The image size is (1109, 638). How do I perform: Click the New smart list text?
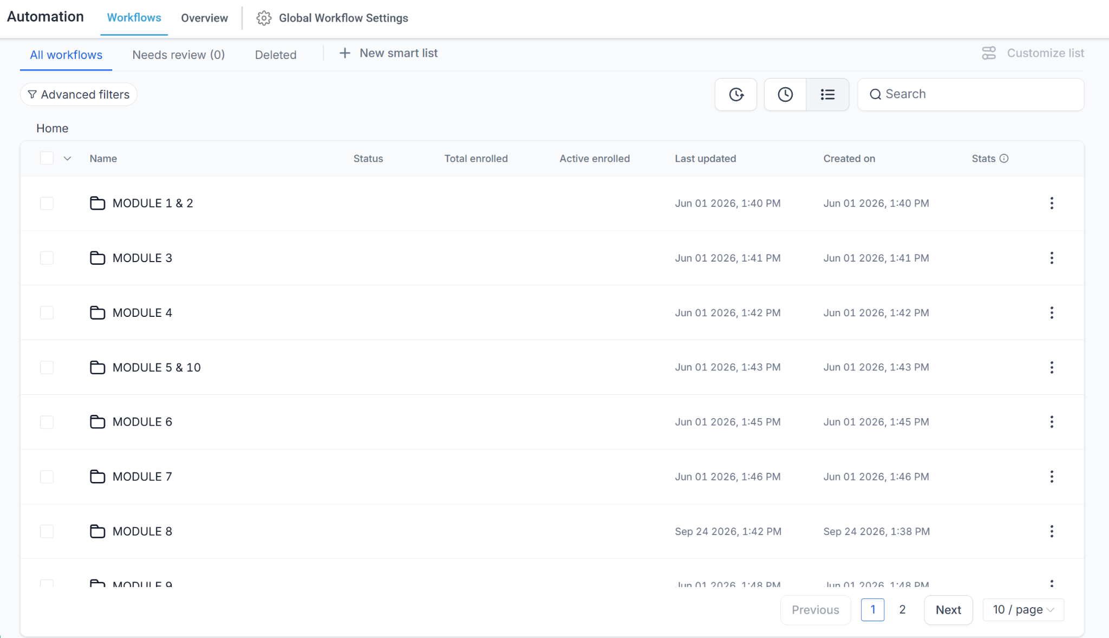(x=399, y=53)
